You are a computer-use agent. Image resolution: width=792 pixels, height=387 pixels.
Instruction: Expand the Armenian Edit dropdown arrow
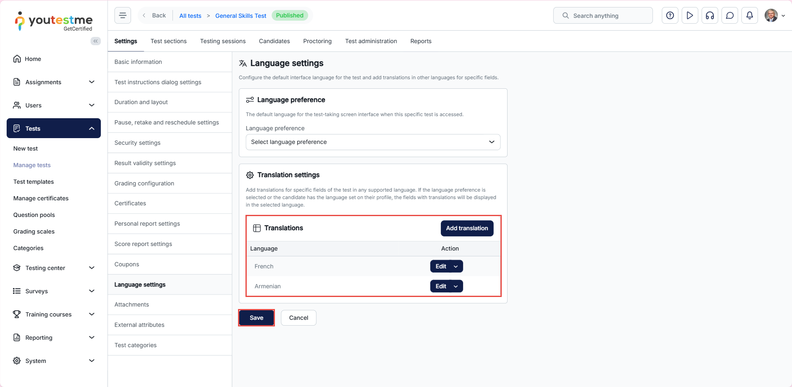click(456, 286)
